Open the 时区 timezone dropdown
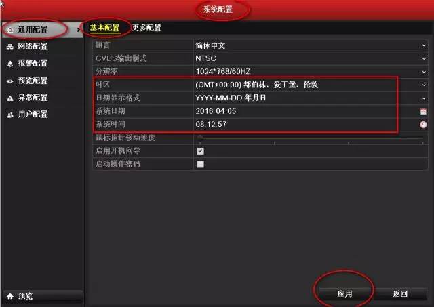Image resolution: width=434 pixels, height=307 pixels. pos(311,85)
